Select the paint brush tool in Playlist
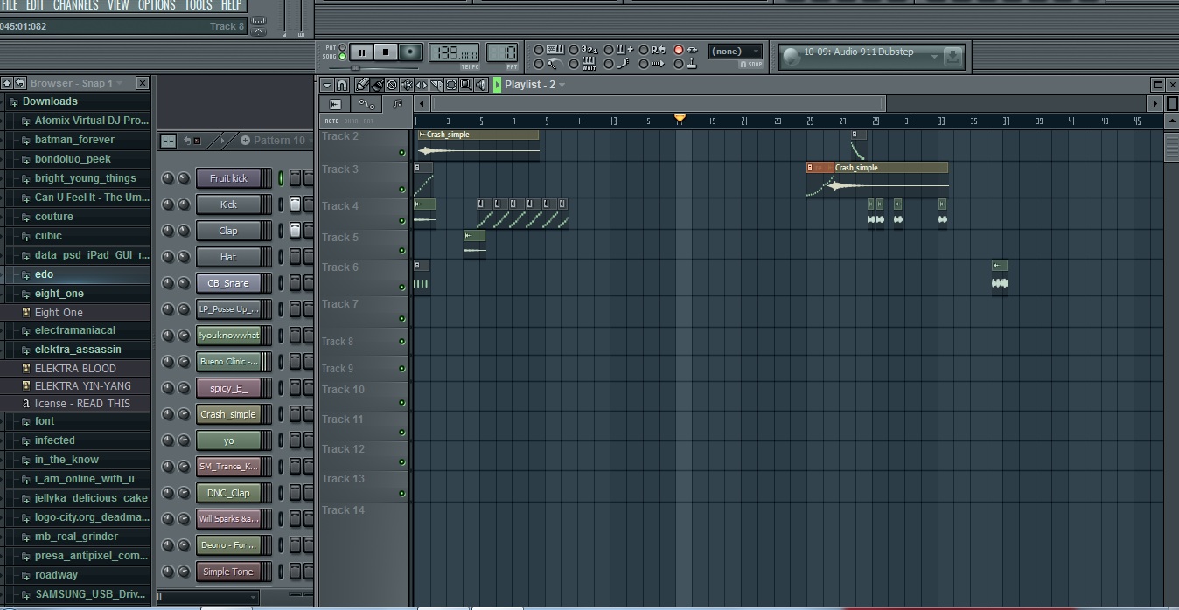Screen dimensions: 1179x610 [377, 85]
